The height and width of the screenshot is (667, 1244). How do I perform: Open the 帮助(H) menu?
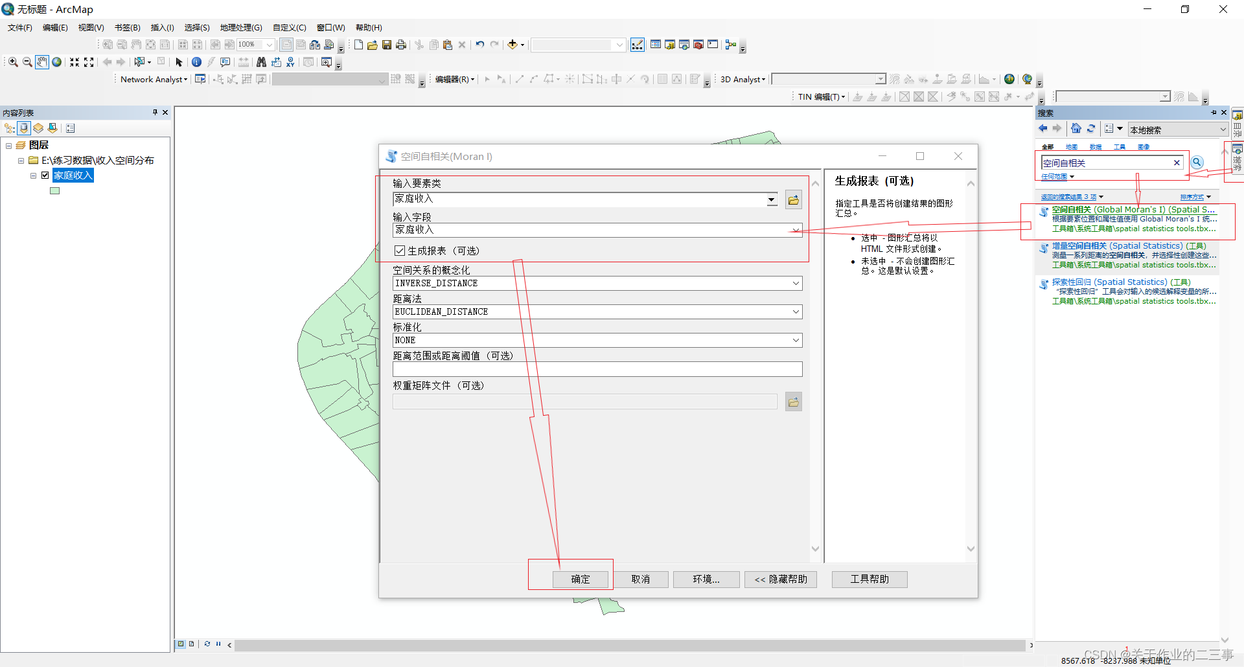(x=369, y=27)
